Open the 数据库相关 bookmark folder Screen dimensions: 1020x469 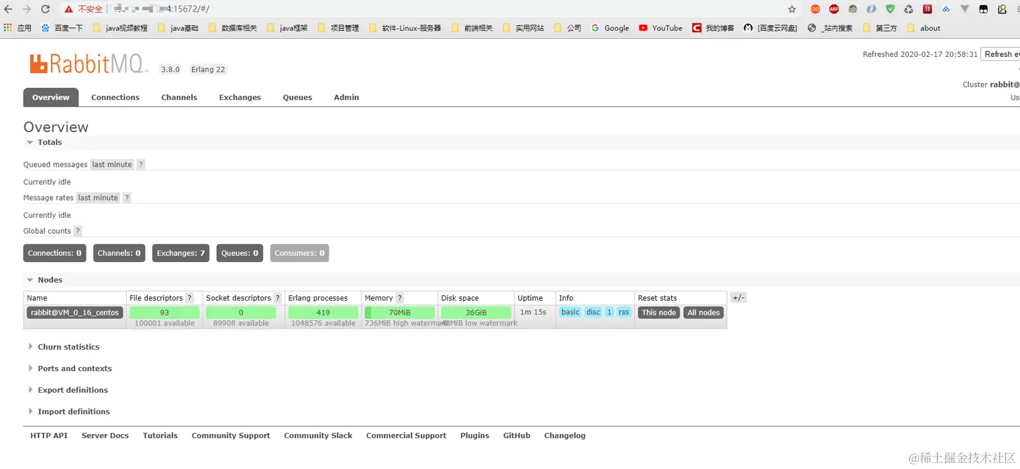click(x=233, y=28)
